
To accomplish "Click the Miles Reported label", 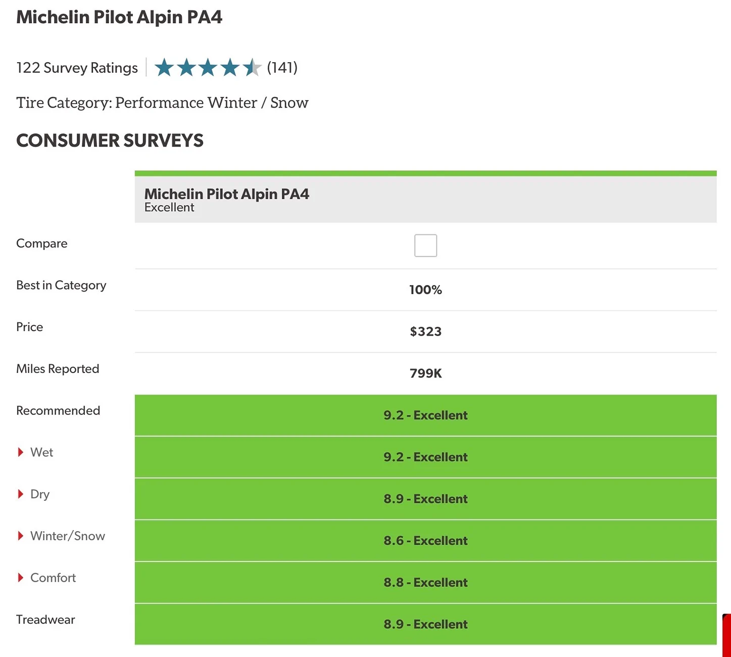I will 58,369.
